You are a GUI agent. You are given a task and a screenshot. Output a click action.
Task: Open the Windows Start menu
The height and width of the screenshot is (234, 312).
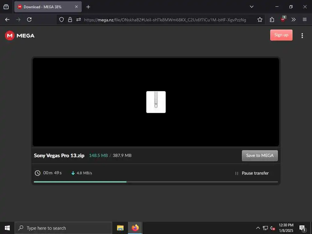coord(7,228)
